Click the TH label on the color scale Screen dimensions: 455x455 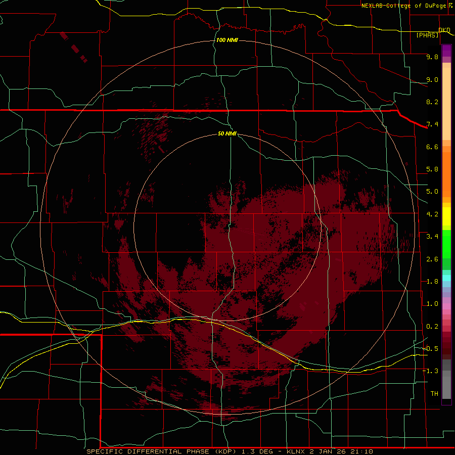coord(434,394)
